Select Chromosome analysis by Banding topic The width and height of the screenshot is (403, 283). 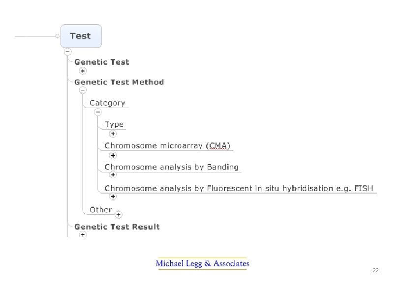(171, 167)
